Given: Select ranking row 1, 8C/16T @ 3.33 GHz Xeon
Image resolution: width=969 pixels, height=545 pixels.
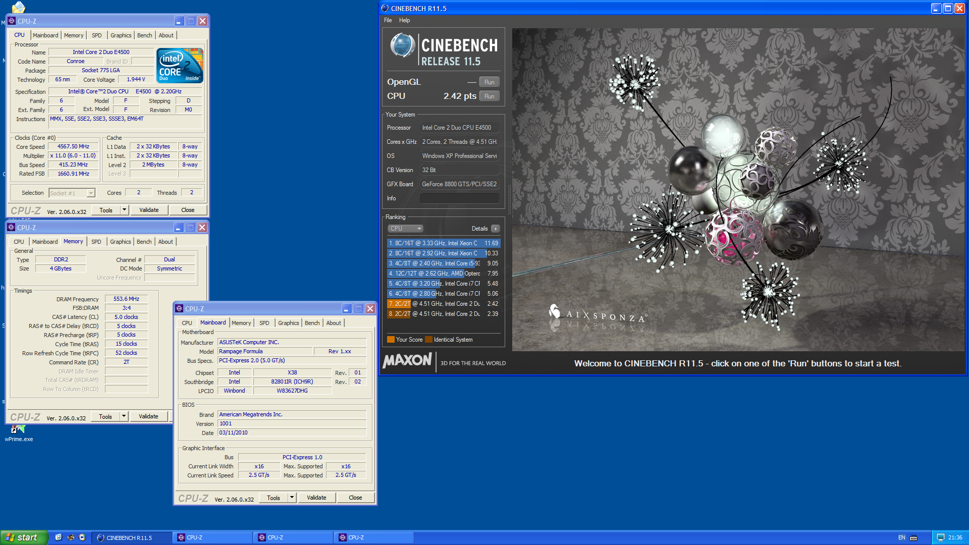Looking at the screenshot, I should (x=444, y=243).
